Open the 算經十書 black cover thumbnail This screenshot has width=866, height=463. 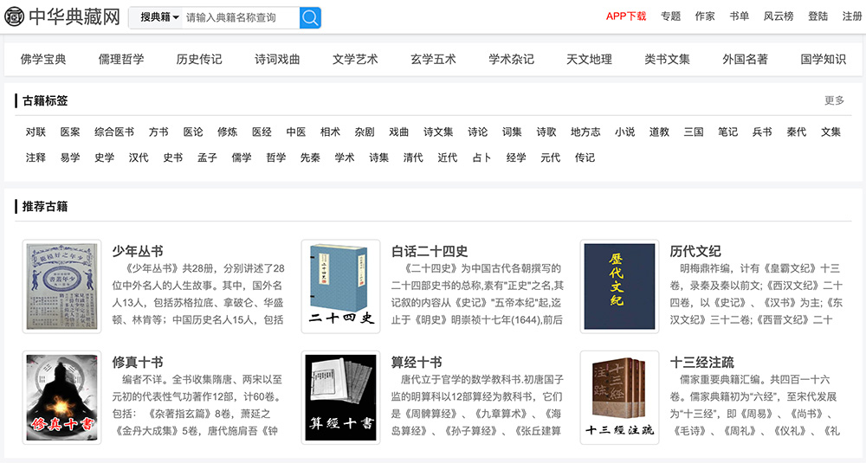(x=340, y=397)
